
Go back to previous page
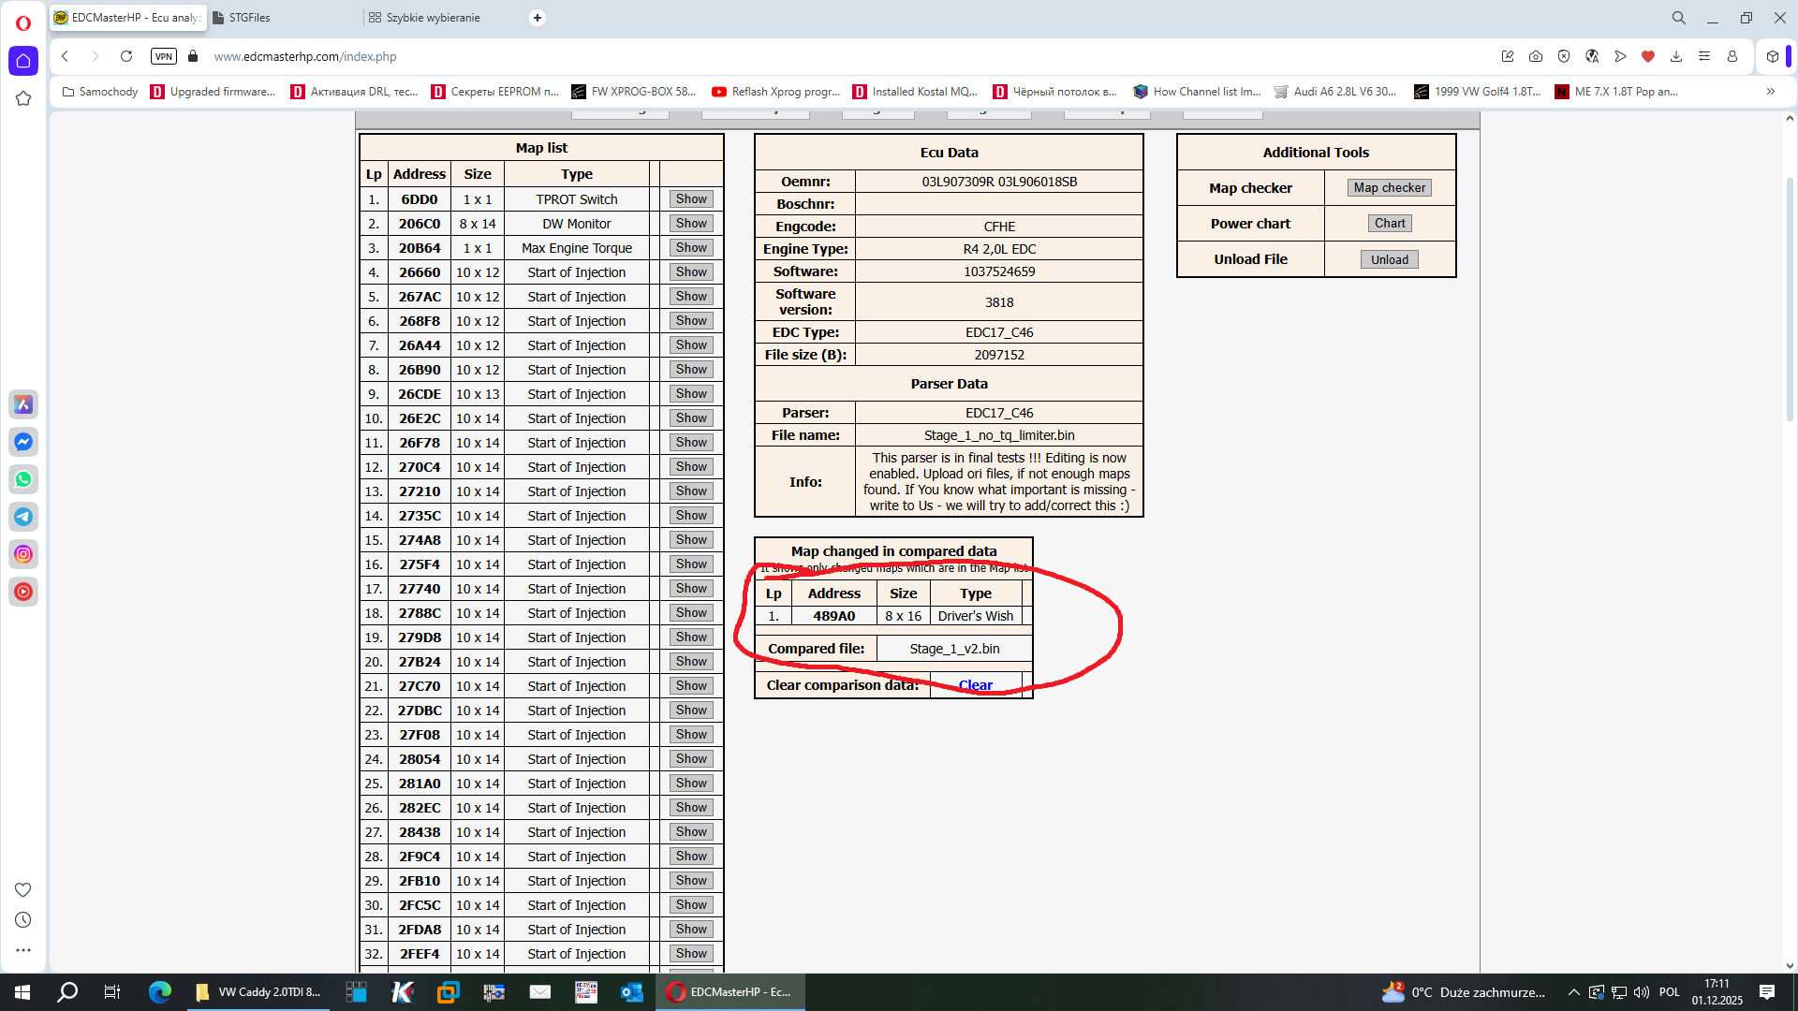point(65,56)
